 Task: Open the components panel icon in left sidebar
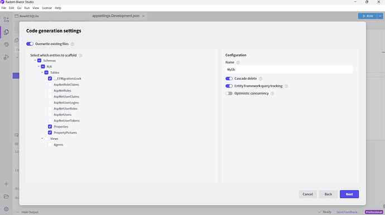click(x=6, y=19)
